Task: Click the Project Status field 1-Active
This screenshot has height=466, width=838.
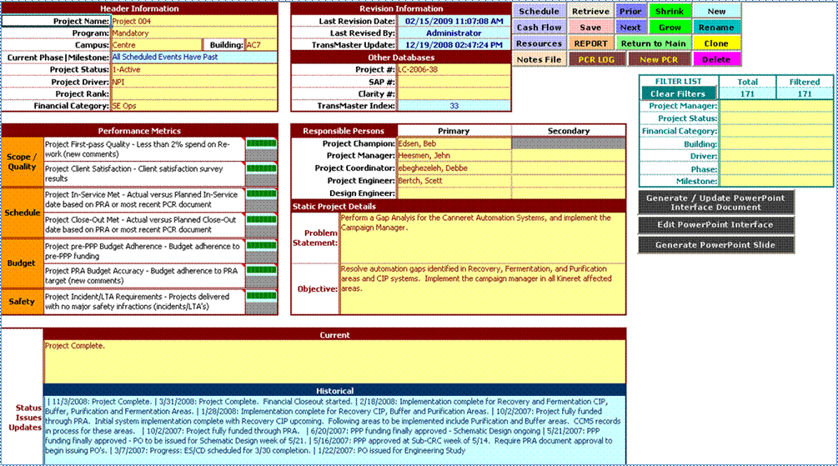Action: coord(194,69)
